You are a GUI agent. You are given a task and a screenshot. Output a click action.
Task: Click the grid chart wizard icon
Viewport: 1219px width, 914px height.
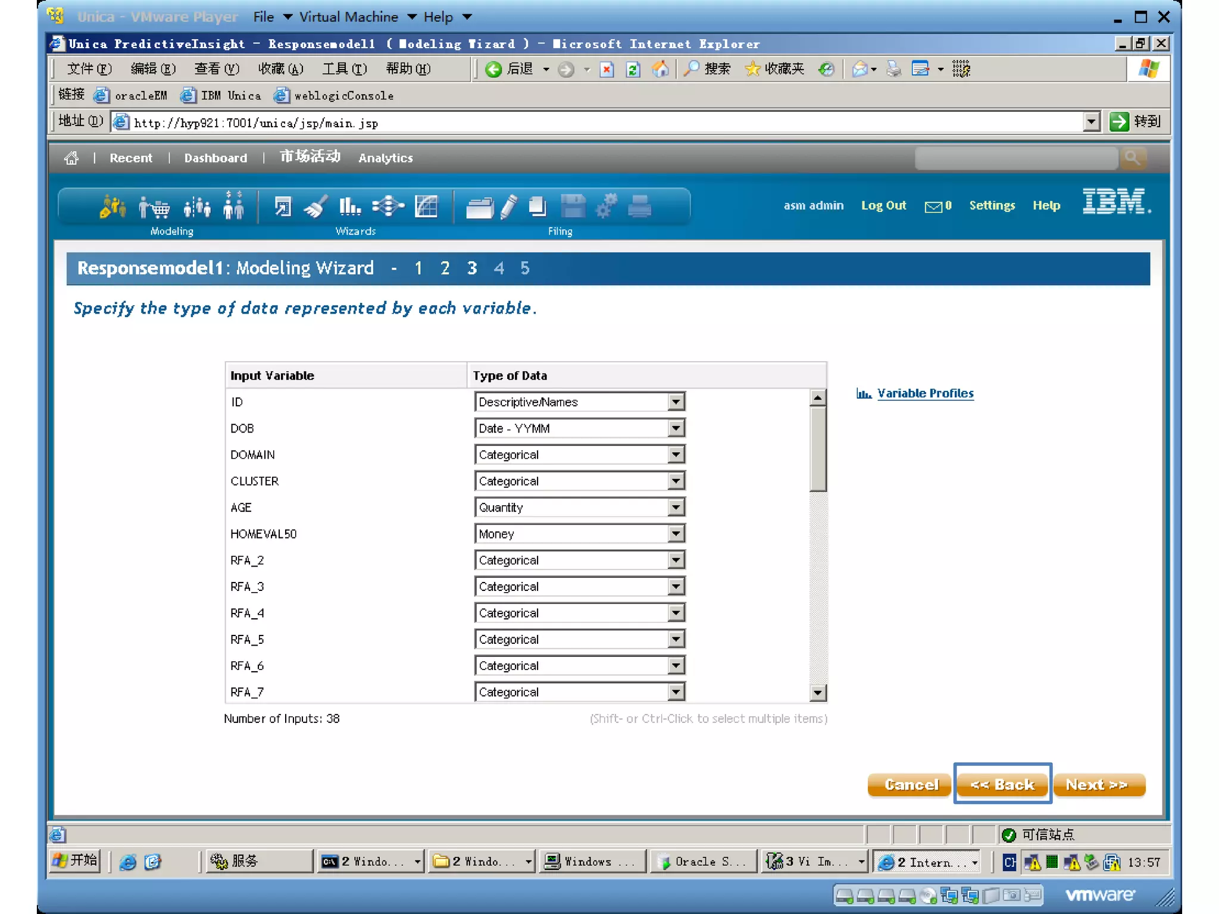tap(426, 206)
